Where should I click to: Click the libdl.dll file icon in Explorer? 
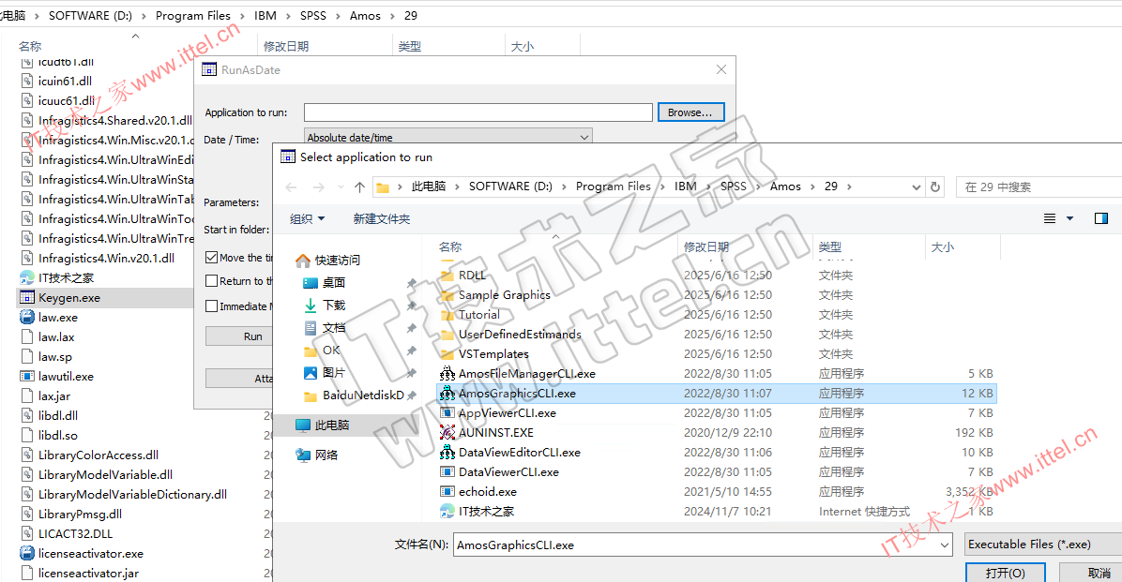click(x=27, y=415)
